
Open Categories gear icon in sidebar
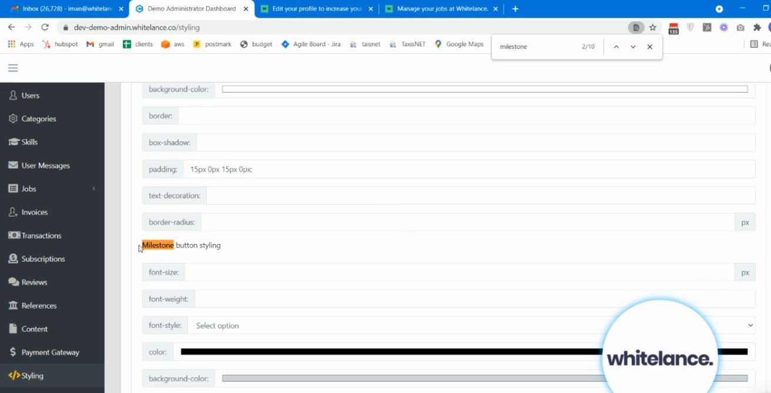13,118
